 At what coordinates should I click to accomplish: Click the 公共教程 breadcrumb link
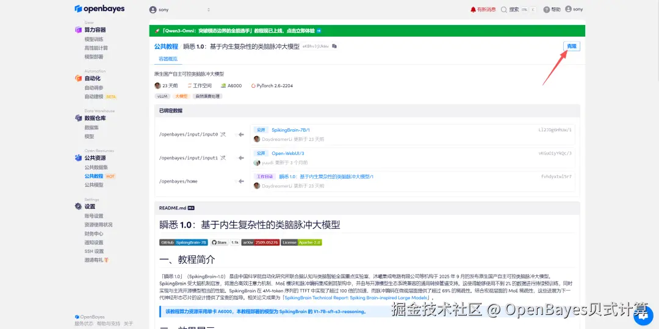pos(166,46)
